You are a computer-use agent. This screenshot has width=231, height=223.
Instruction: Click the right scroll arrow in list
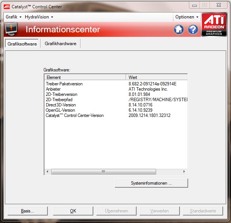point(184,171)
